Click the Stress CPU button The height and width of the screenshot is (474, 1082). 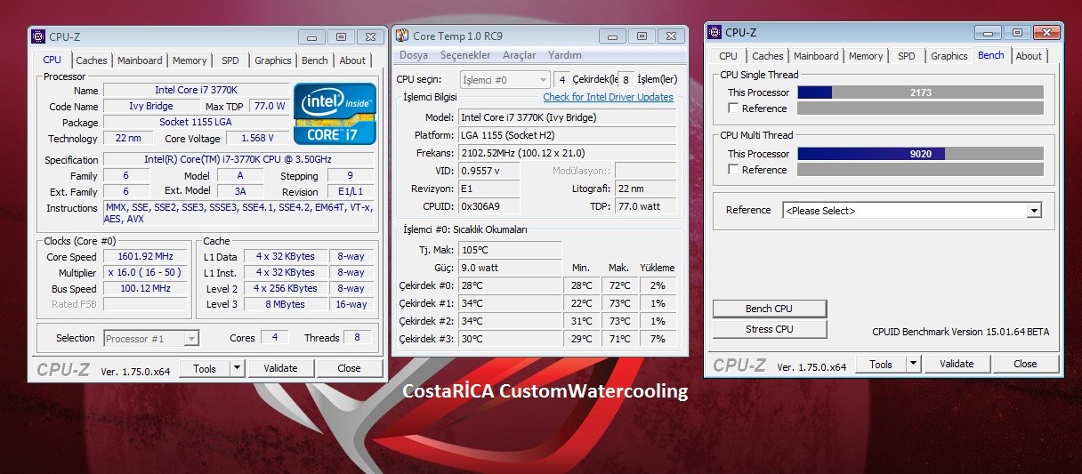[x=770, y=329]
